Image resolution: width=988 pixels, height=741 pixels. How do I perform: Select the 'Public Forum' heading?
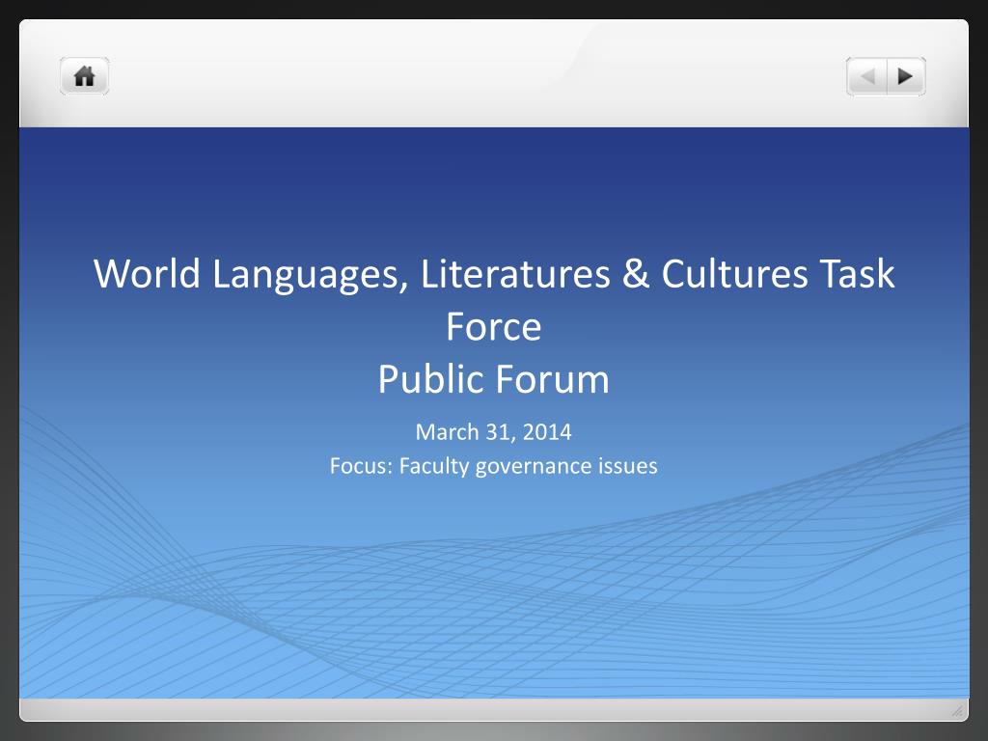(494, 379)
